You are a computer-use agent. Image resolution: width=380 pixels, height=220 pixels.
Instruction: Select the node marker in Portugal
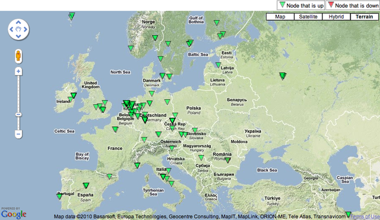[x=59, y=196]
